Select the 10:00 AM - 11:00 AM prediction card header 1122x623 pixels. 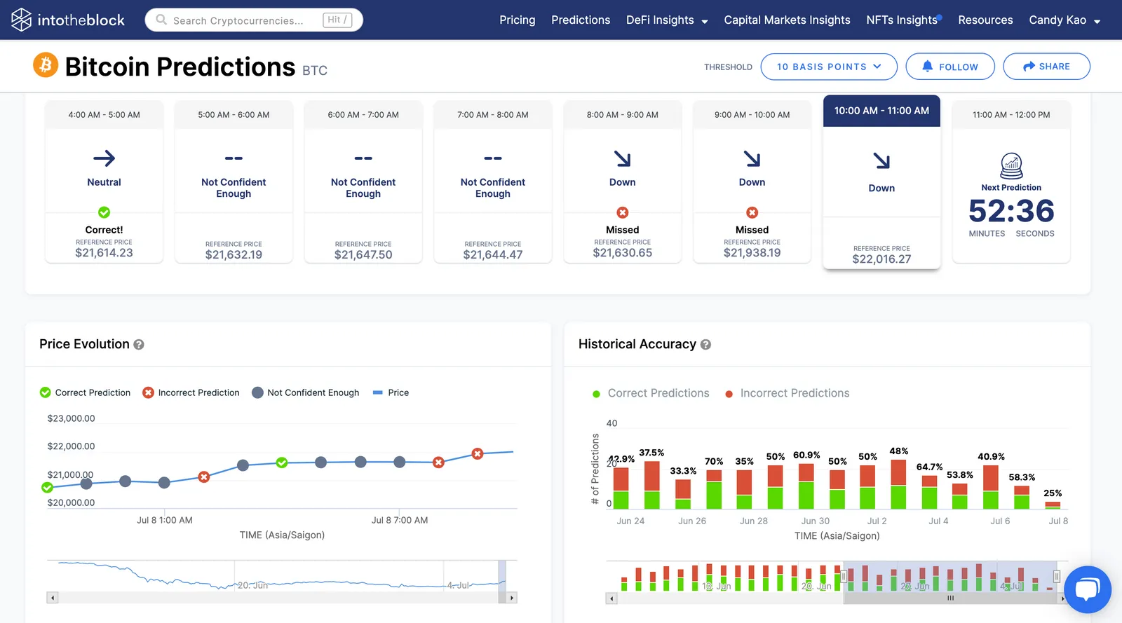tap(881, 111)
